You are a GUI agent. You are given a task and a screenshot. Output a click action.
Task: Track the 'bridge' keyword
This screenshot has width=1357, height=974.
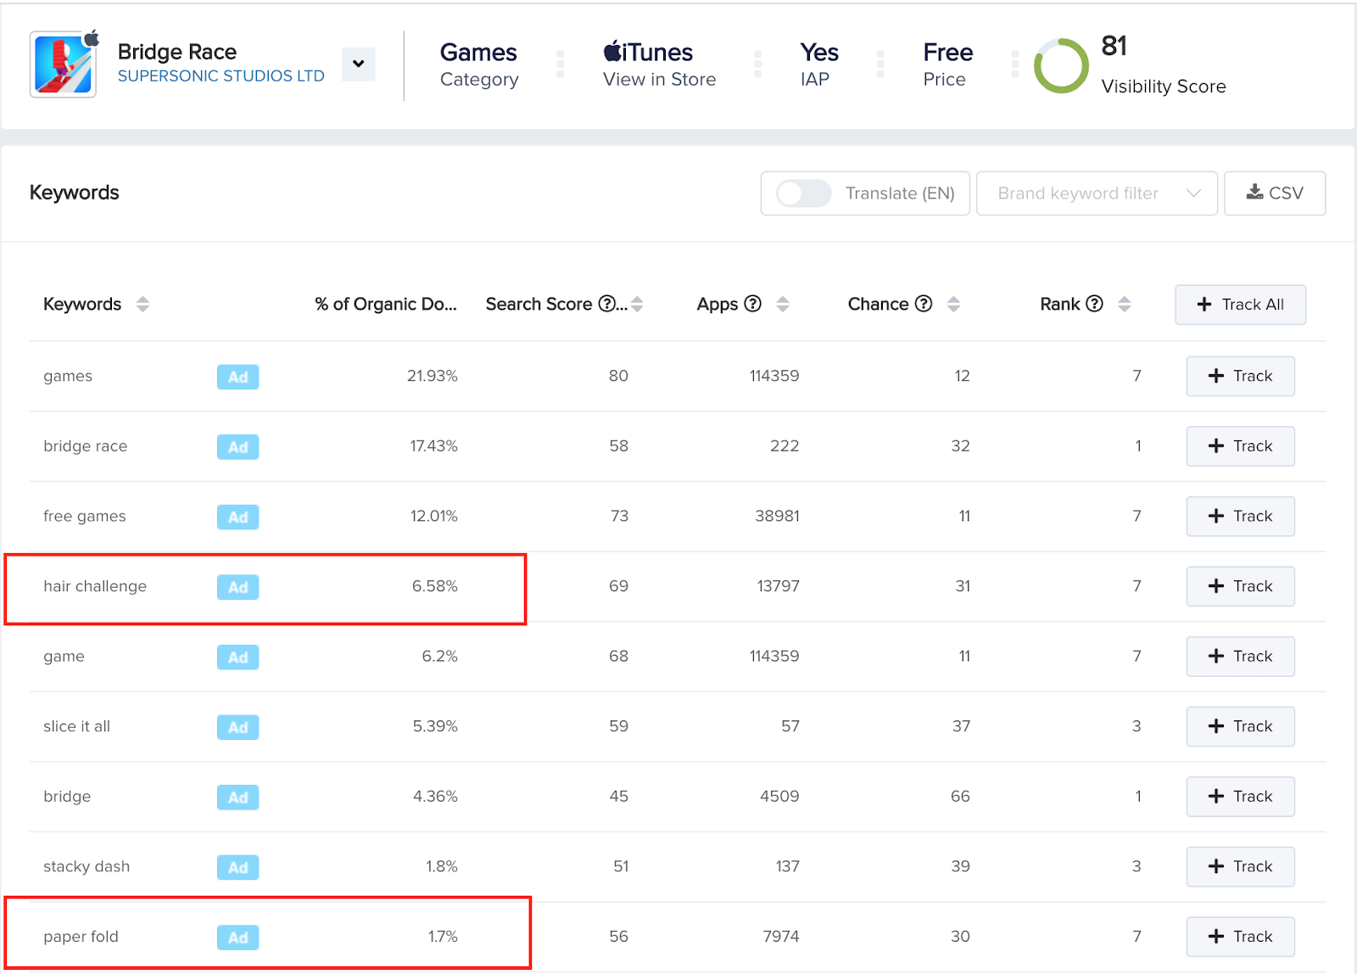(x=1240, y=797)
